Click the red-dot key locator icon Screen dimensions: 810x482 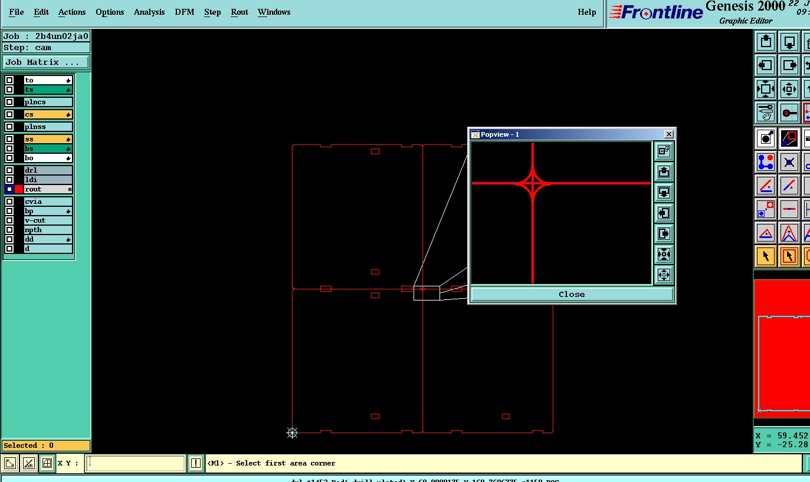pos(789,113)
